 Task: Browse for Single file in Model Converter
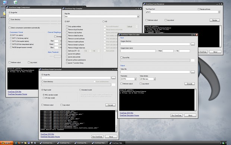pyautogui.click(x=113, y=78)
